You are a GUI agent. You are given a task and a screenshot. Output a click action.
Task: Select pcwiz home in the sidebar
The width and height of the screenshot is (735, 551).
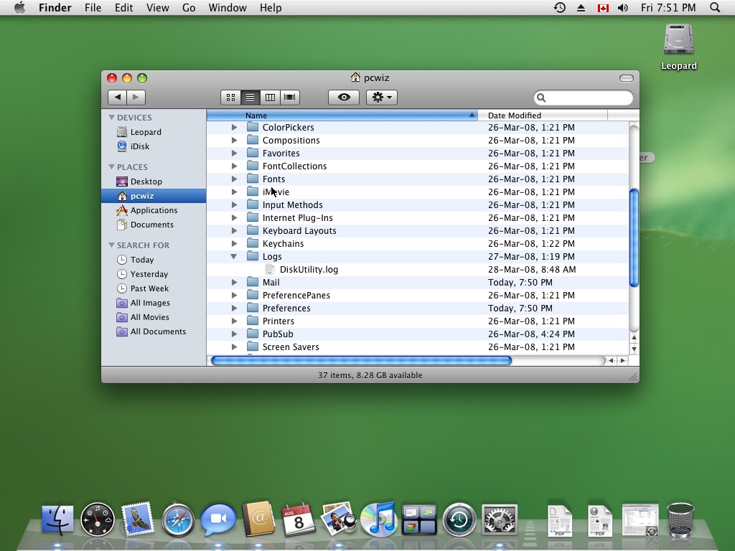point(154,196)
